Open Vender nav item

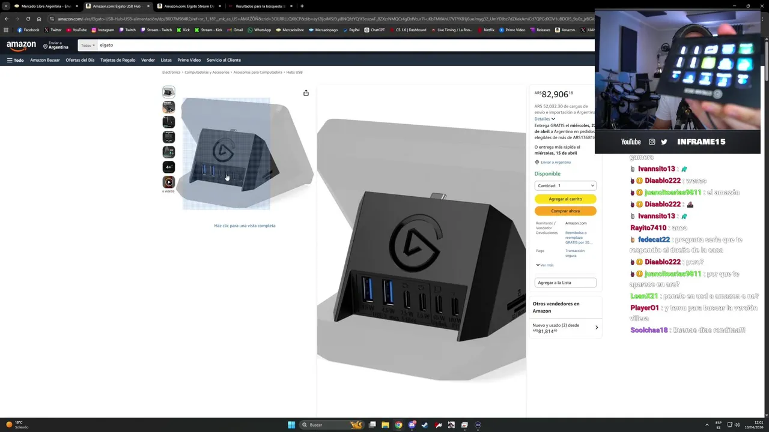click(148, 60)
